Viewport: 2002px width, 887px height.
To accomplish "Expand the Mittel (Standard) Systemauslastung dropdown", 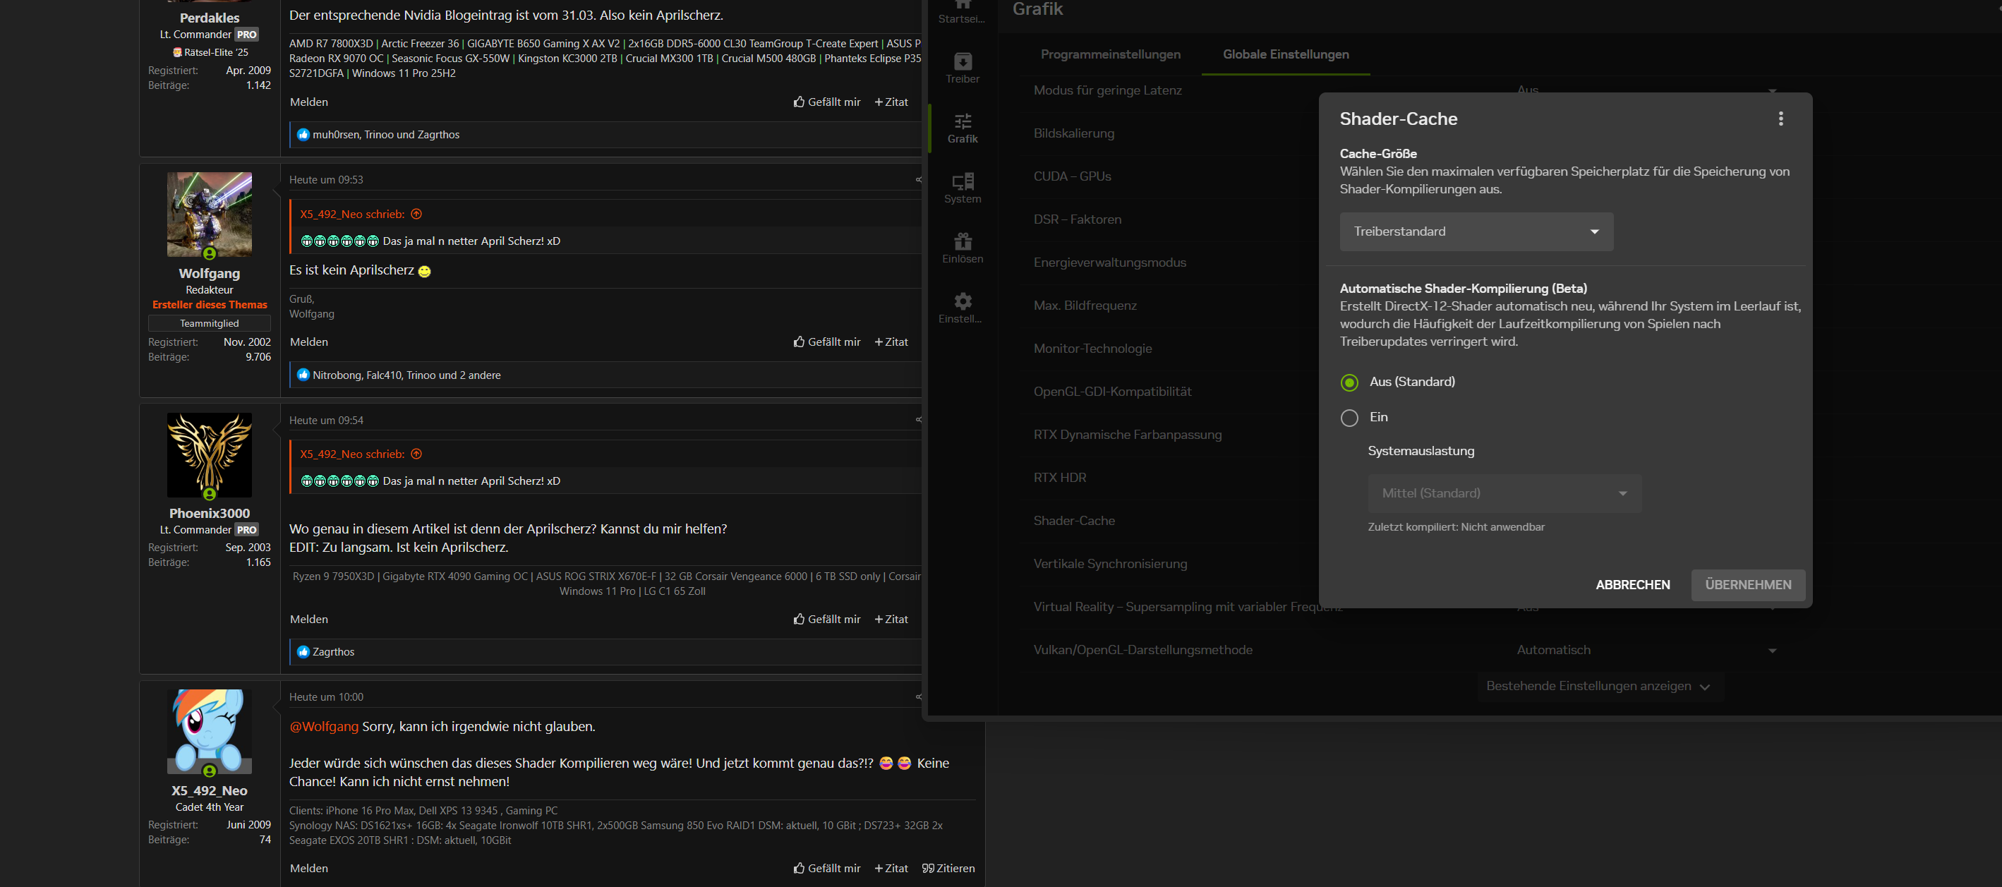I will (1504, 493).
